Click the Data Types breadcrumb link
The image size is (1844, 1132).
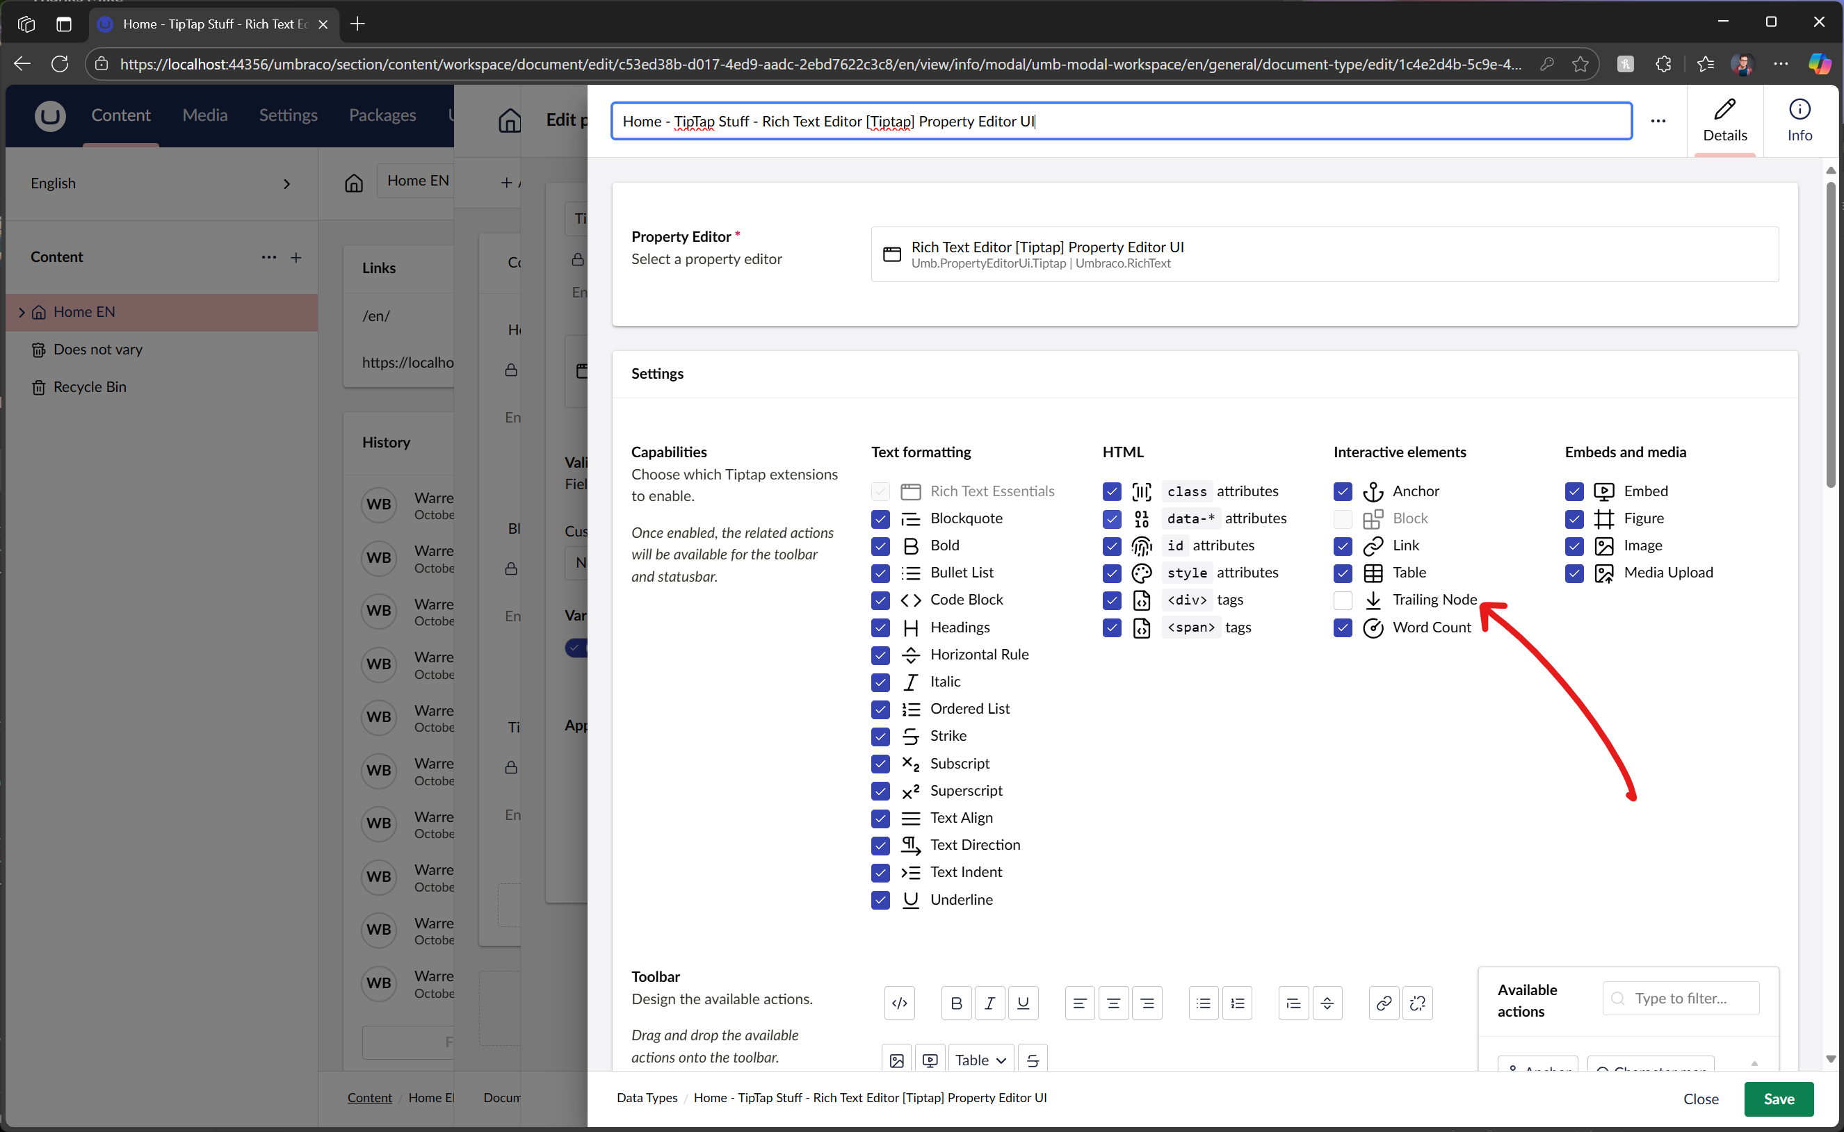tap(647, 1097)
